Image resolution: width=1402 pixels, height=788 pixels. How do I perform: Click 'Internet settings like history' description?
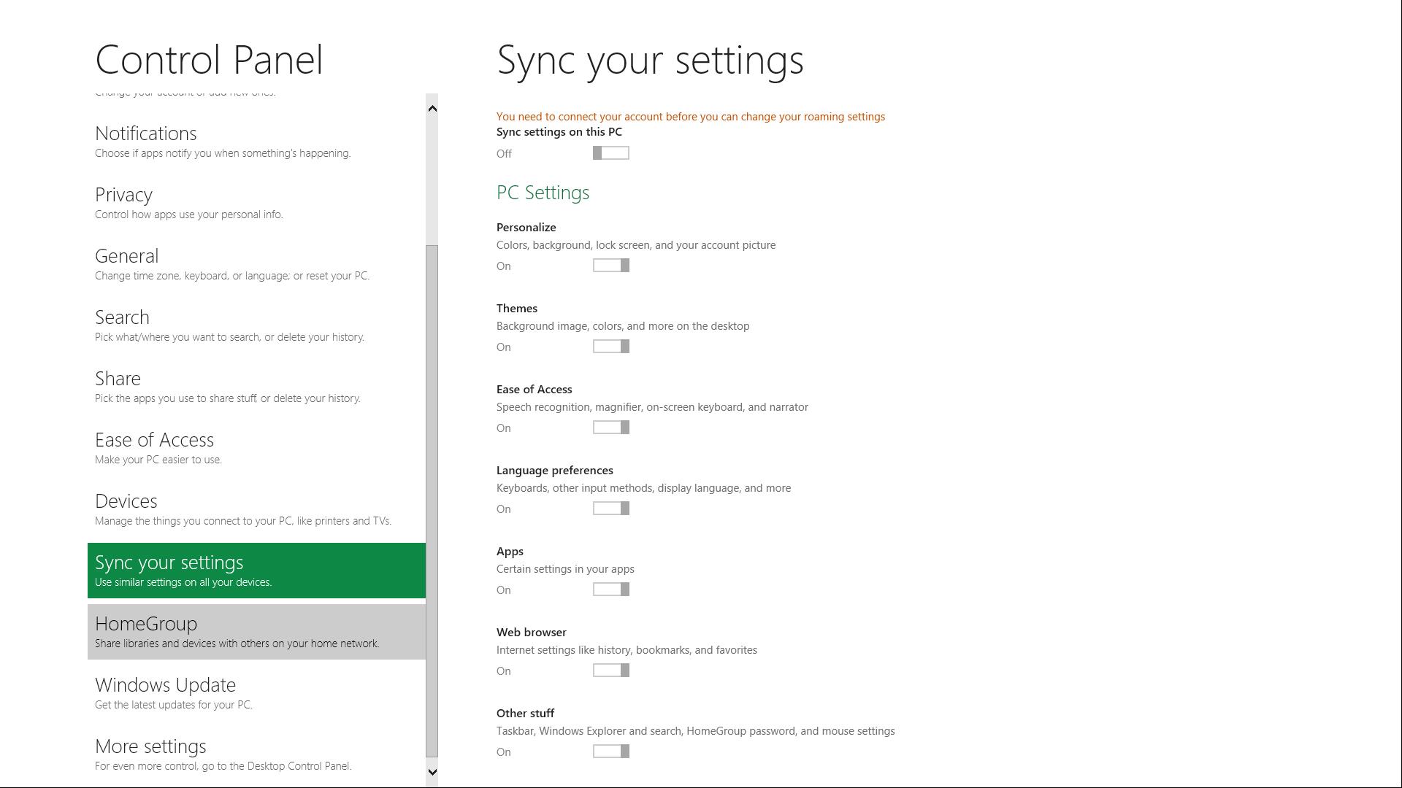[627, 650]
